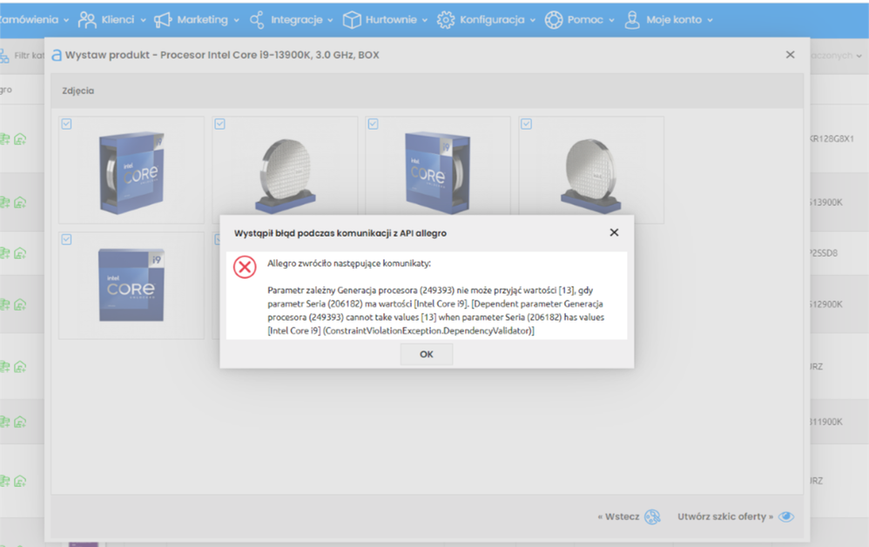Expand the Konfiguracja menu chevron
Viewport: 869px width, 547px height.
point(533,21)
